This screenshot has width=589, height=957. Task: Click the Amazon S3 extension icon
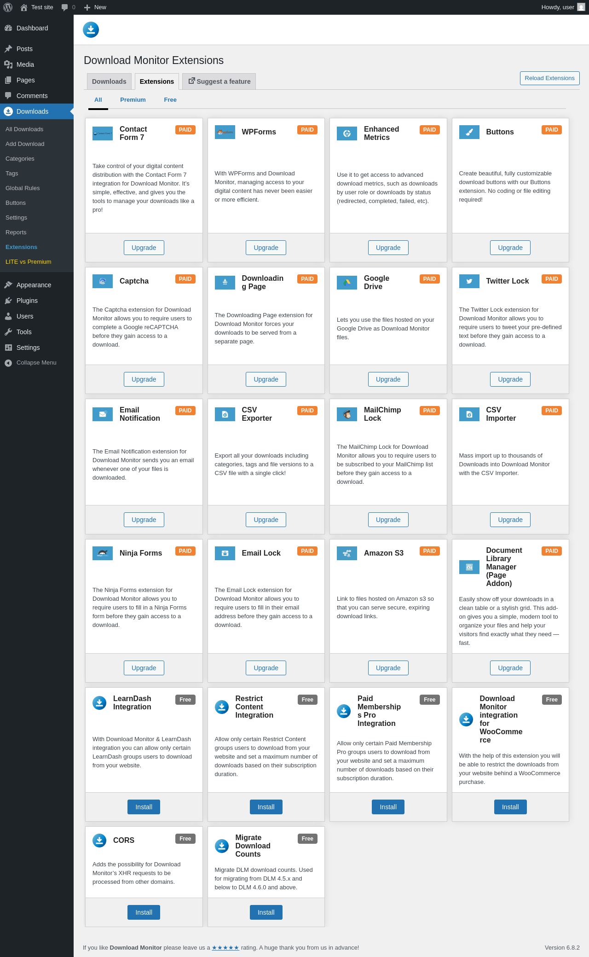coord(347,553)
